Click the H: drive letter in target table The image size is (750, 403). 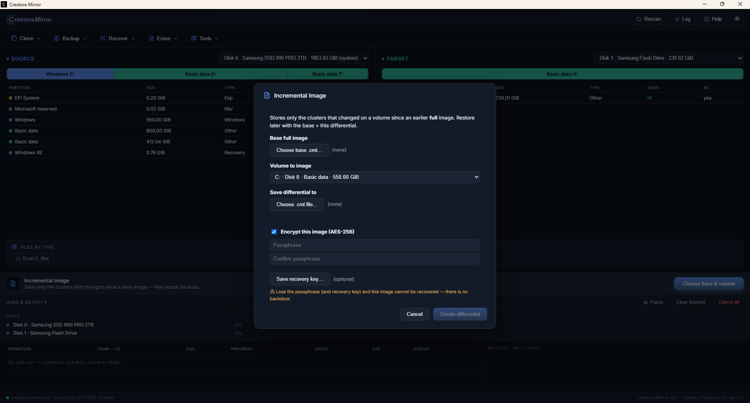650,98
